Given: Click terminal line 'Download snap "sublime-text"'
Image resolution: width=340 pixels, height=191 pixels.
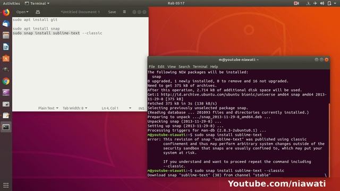Looking at the screenshot, I should coord(209,175).
